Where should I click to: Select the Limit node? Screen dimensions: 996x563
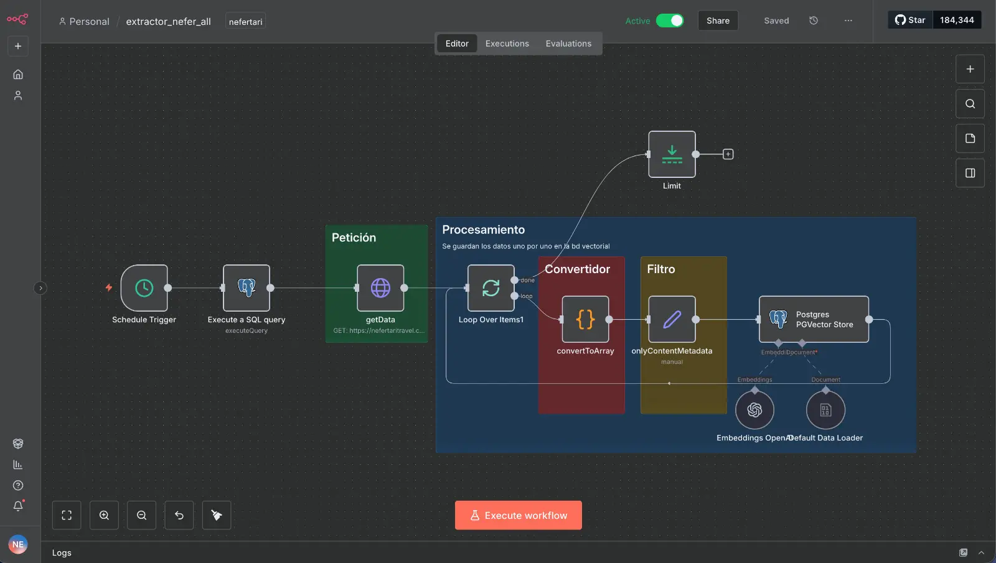pyautogui.click(x=672, y=154)
